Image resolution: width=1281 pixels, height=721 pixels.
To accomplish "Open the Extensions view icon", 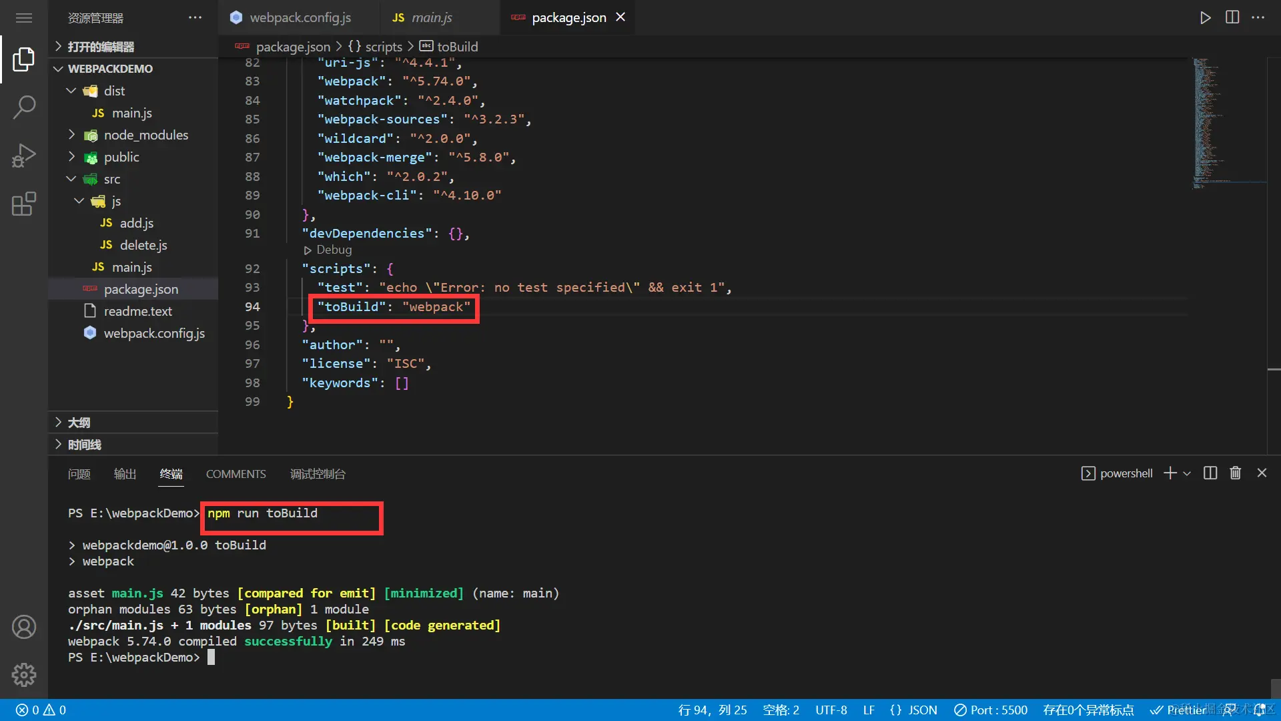I will [24, 204].
